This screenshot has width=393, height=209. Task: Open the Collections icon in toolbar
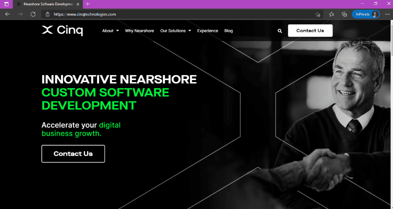coord(344,14)
